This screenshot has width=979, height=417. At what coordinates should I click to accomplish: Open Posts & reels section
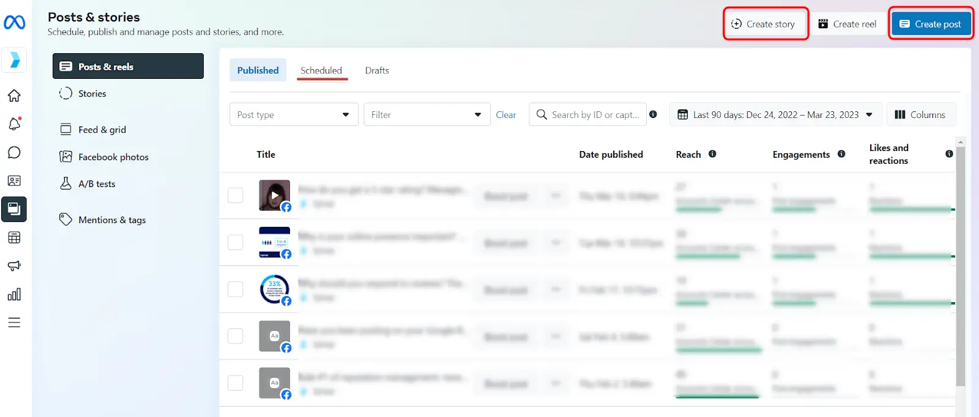[128, 66]
